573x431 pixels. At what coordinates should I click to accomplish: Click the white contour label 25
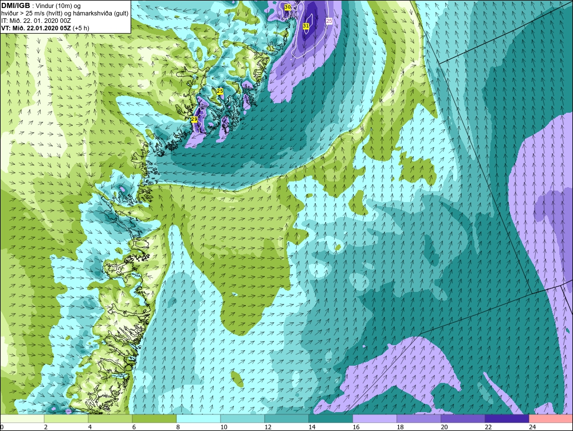click(x=329, y=21)
